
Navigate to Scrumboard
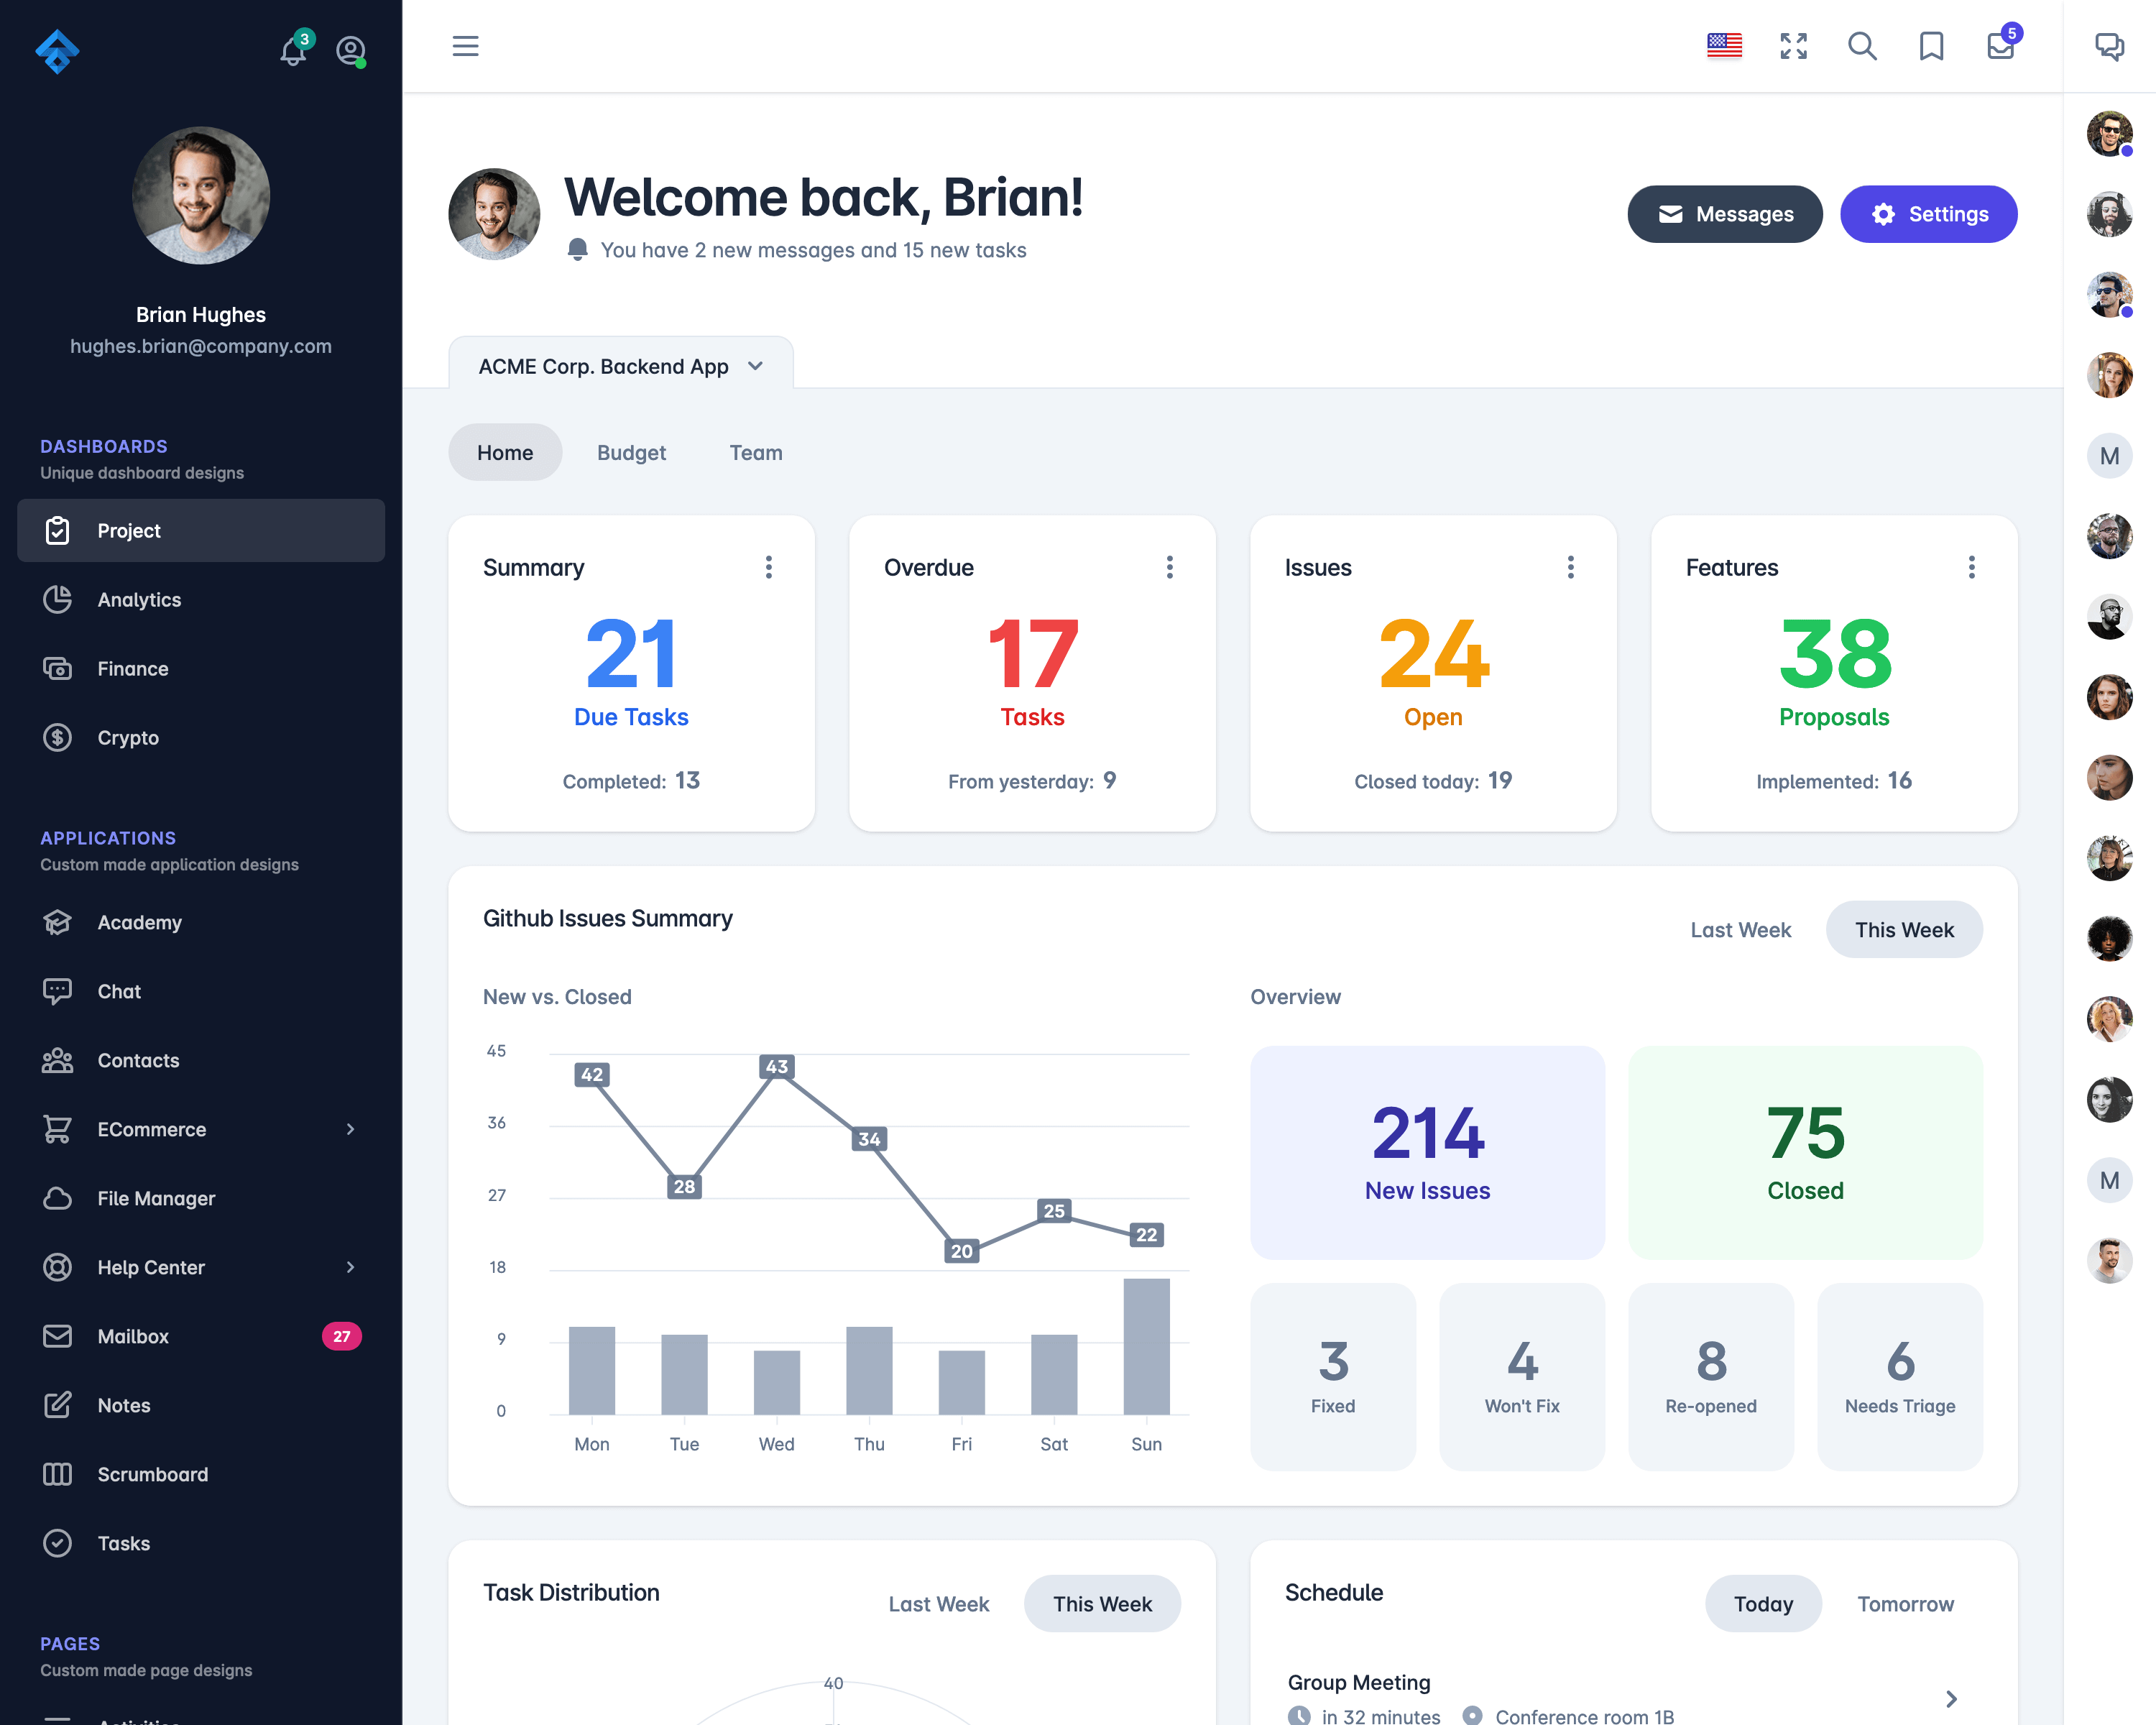153,1475
